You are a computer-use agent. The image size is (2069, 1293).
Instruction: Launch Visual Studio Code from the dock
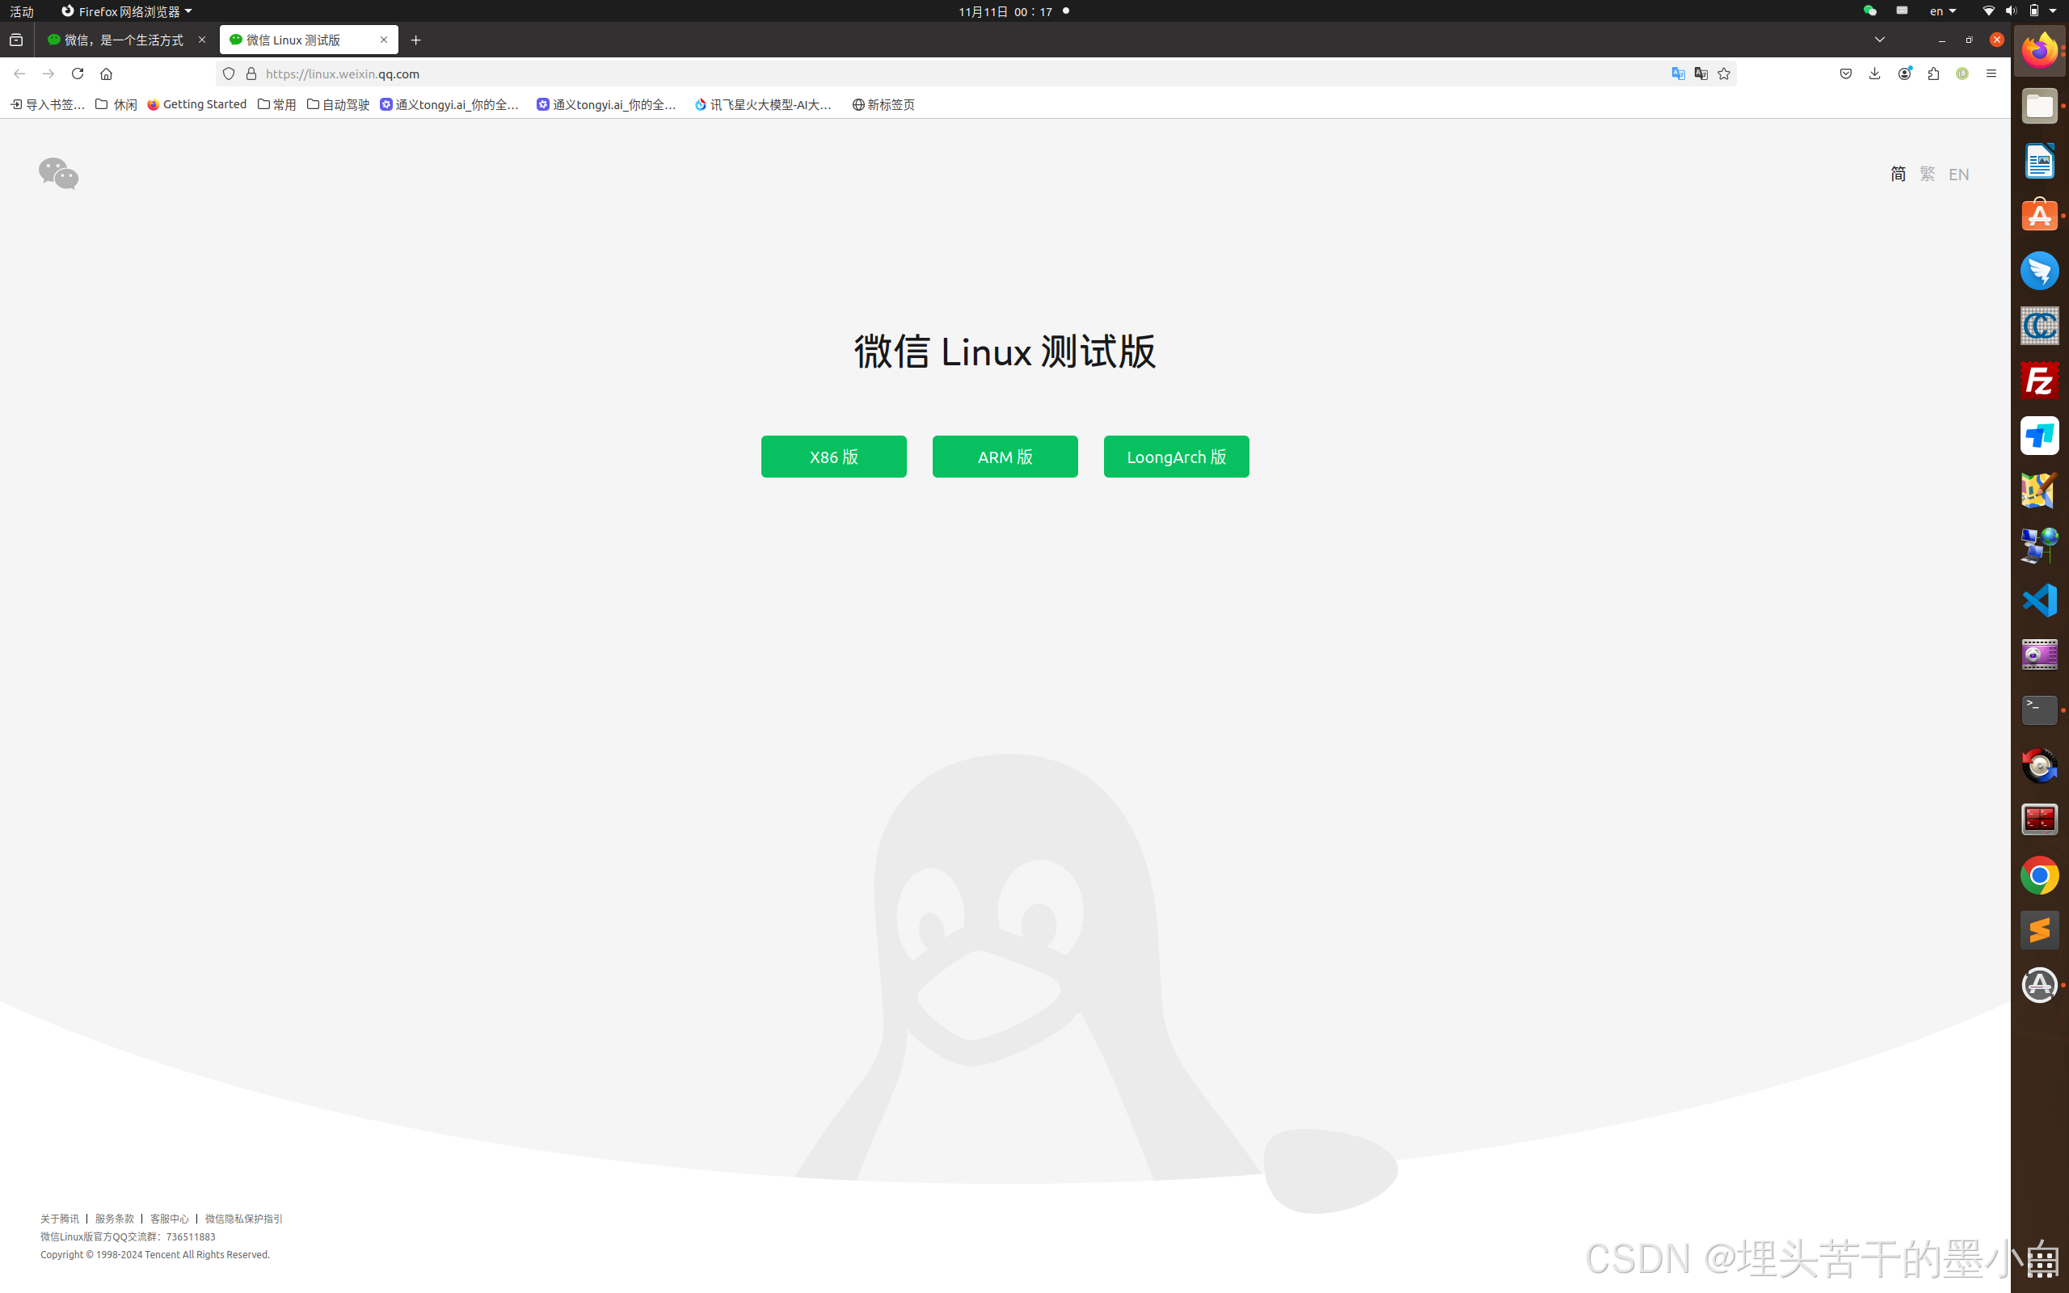pos(2039,600)
